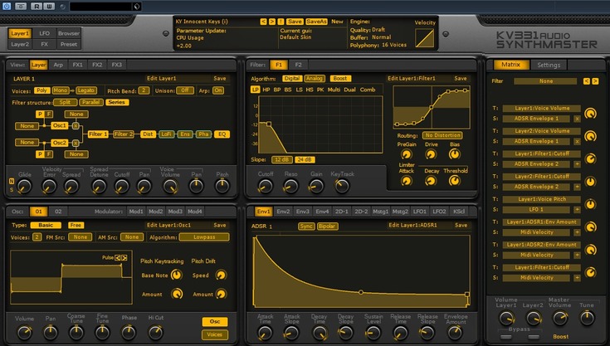This screenshot has width=610, height=346.
Task: Enable Poly voices mode
Action: [x=41, y=90]
